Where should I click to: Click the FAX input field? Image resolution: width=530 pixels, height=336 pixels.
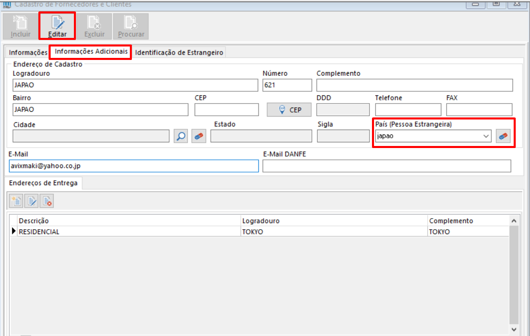pyautogui.click(x=479, y=110)
